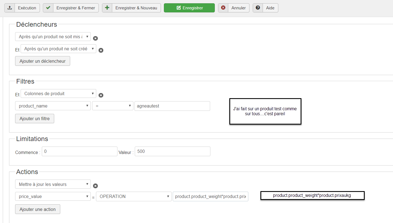Delete the 'Après qu'un produit ne soit créé' trigger

tap(101, 50)
